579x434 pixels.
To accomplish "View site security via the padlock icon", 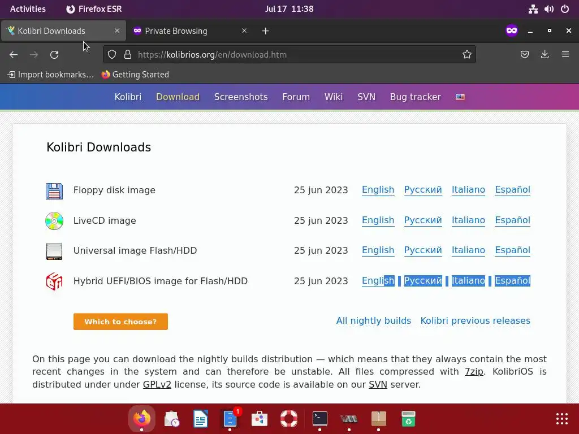I will (128, 55).
